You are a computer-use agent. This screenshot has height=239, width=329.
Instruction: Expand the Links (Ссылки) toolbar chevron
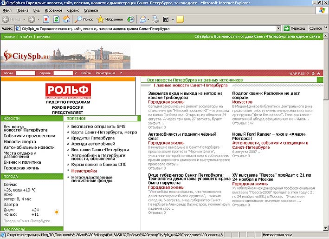coord(326,27)
